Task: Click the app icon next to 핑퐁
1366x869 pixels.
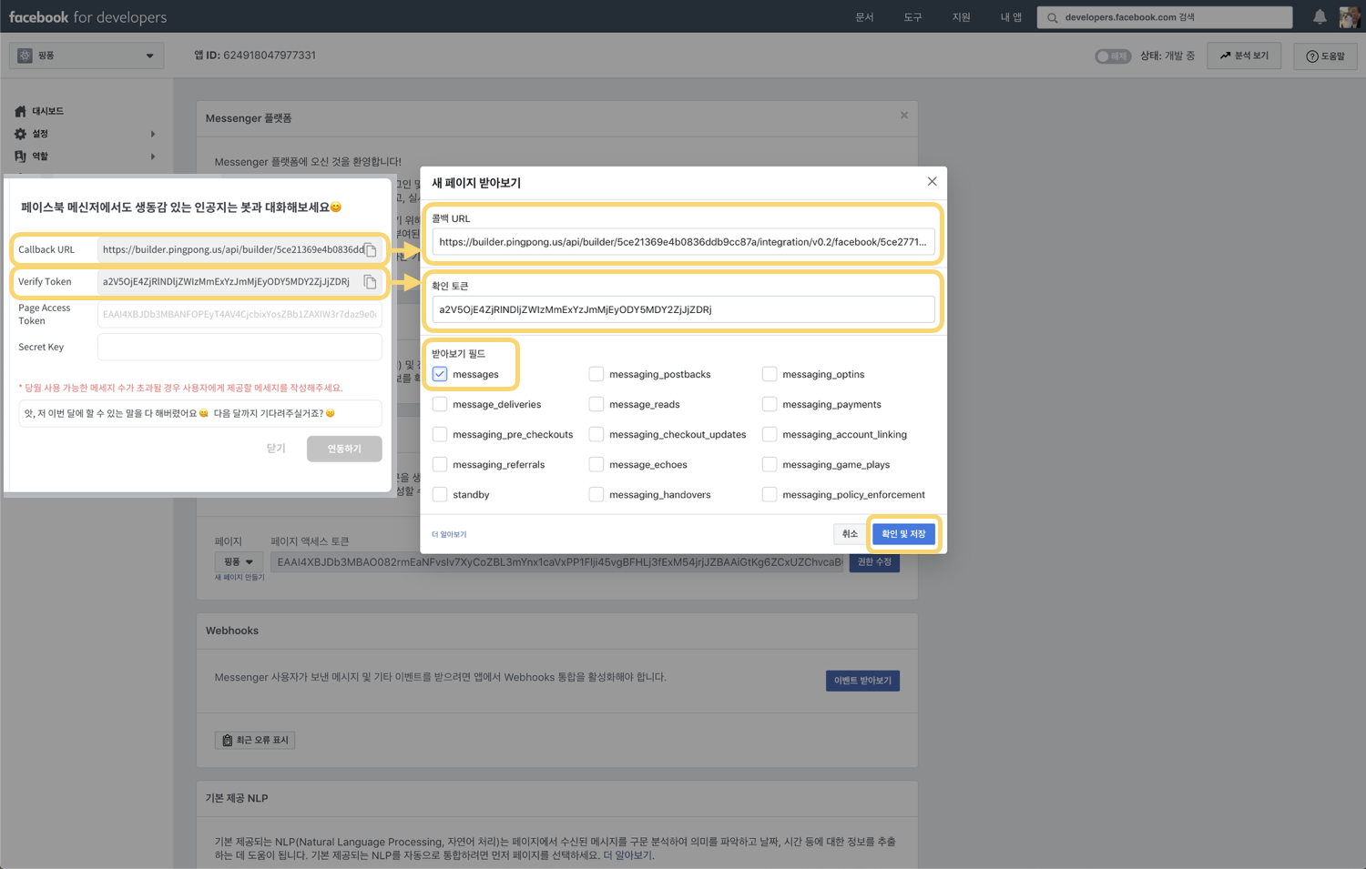Action: tap(25, 56)
